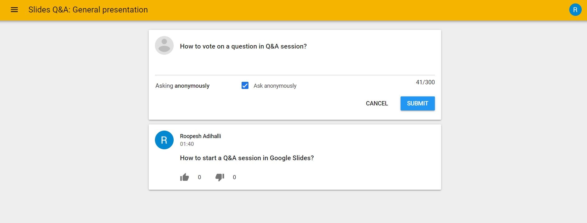Submit the question
This screenshot has height=223, width=587.
(x=417, y=103)
